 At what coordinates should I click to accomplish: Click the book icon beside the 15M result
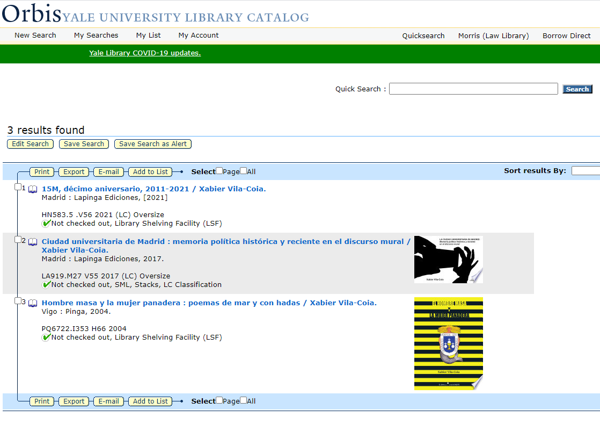pos(33,189)
